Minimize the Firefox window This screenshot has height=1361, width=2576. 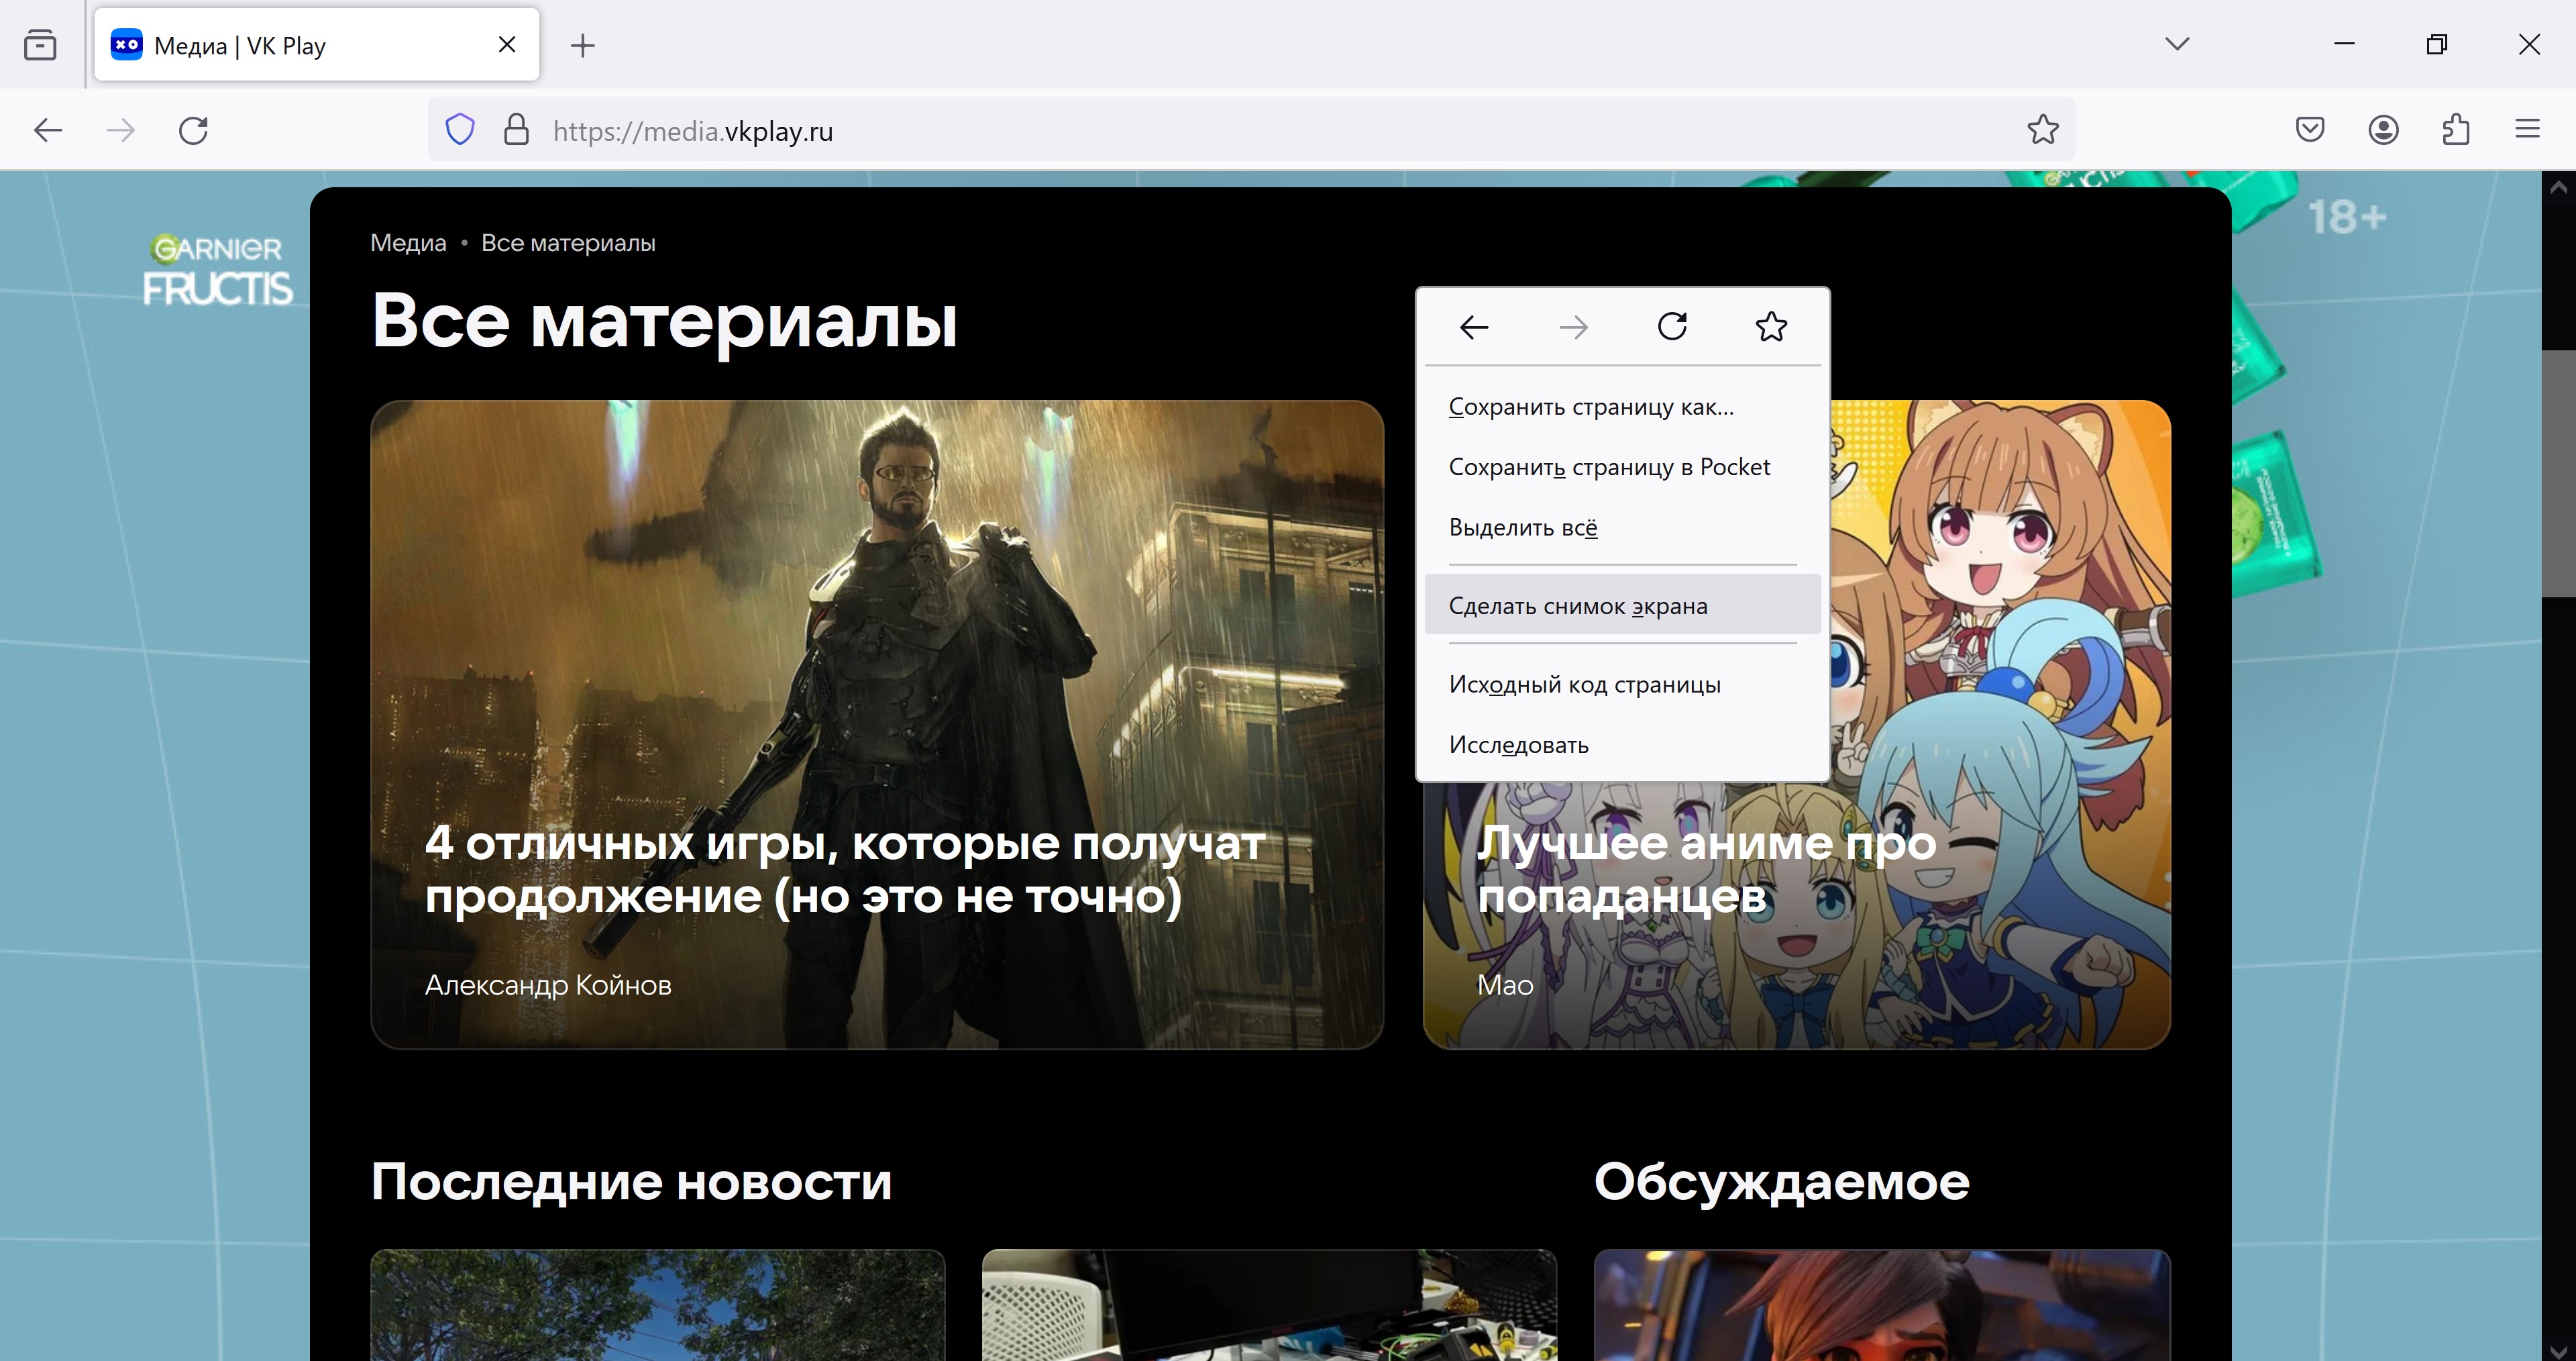click(x=2344, y=44)
